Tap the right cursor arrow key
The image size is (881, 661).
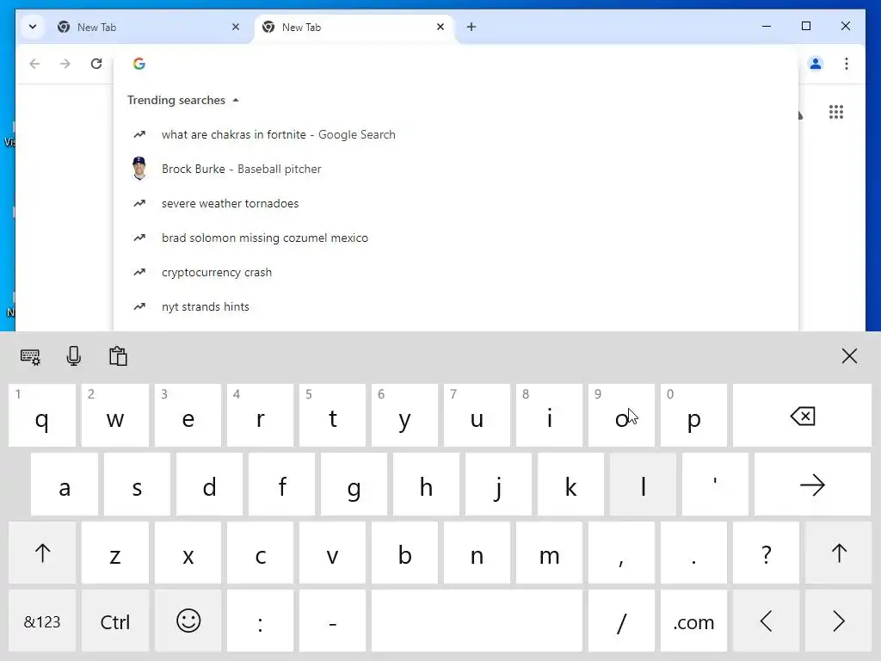[838, 621]
